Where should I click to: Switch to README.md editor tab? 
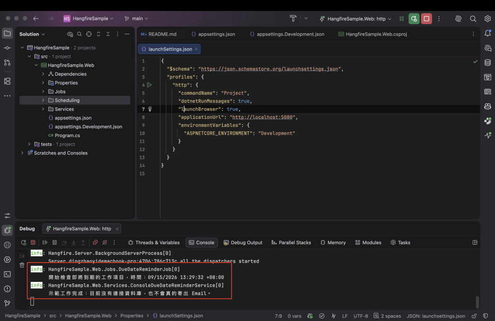tap(159, 34)
